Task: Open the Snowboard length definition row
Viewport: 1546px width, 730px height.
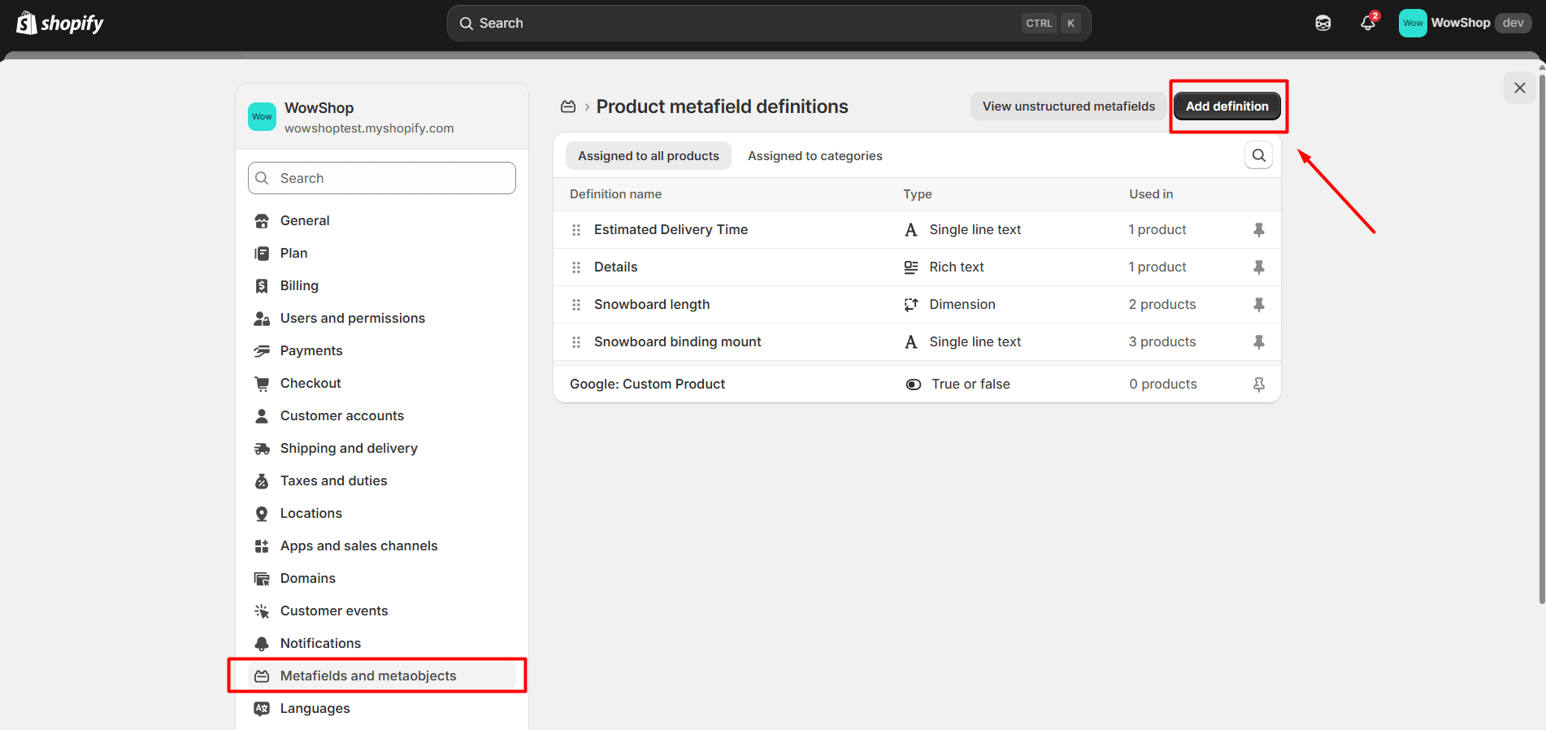Action: point(652,305)
